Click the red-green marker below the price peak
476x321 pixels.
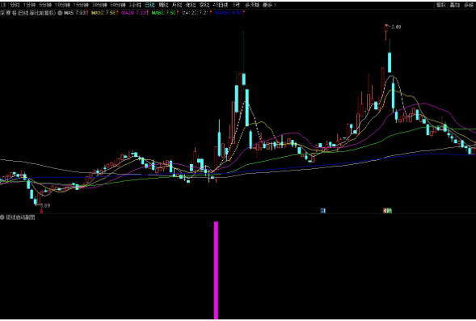(x=387, y=210)
